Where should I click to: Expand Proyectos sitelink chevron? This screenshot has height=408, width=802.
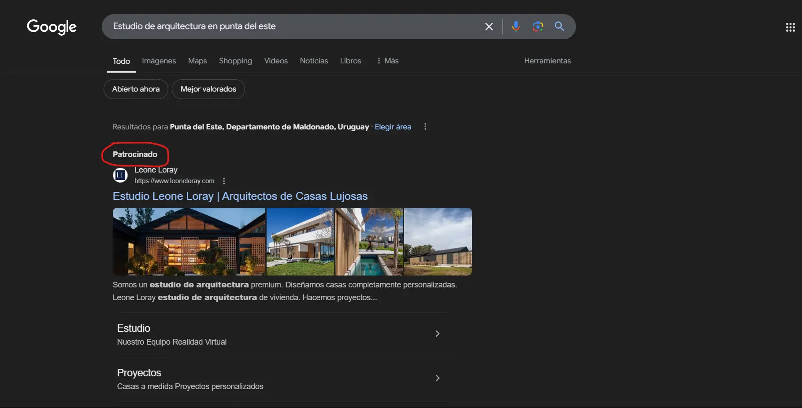click(x=437, y=378)
